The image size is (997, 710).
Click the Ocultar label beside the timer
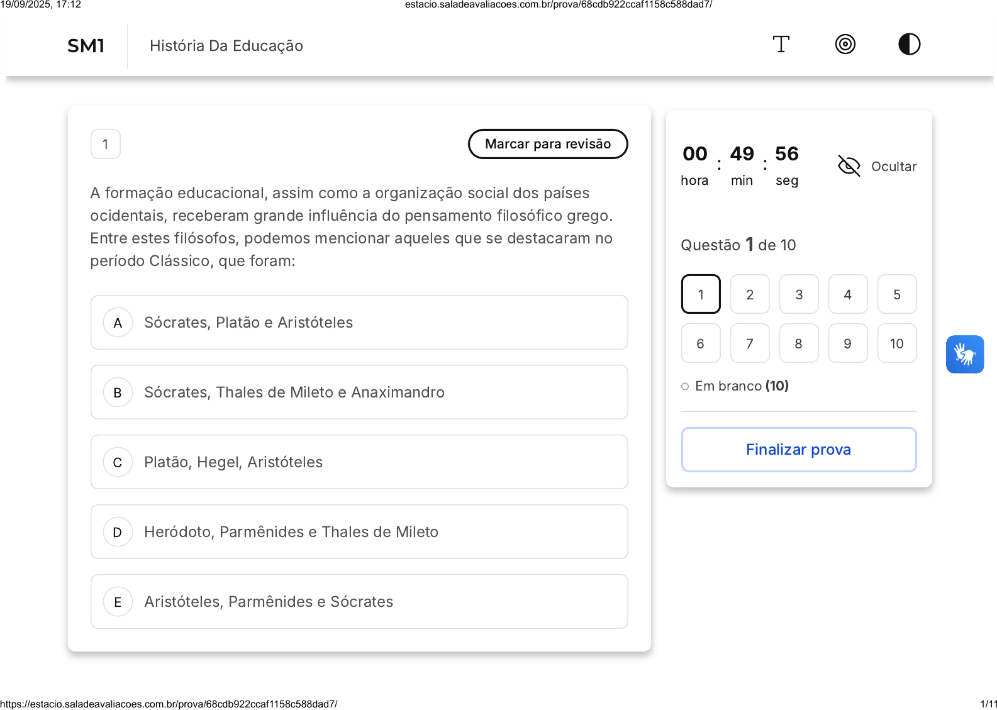click(x=893, y=167)
